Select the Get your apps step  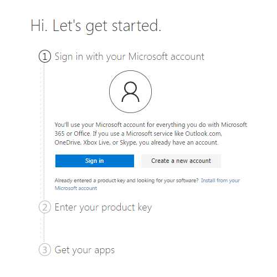point(85,250)
